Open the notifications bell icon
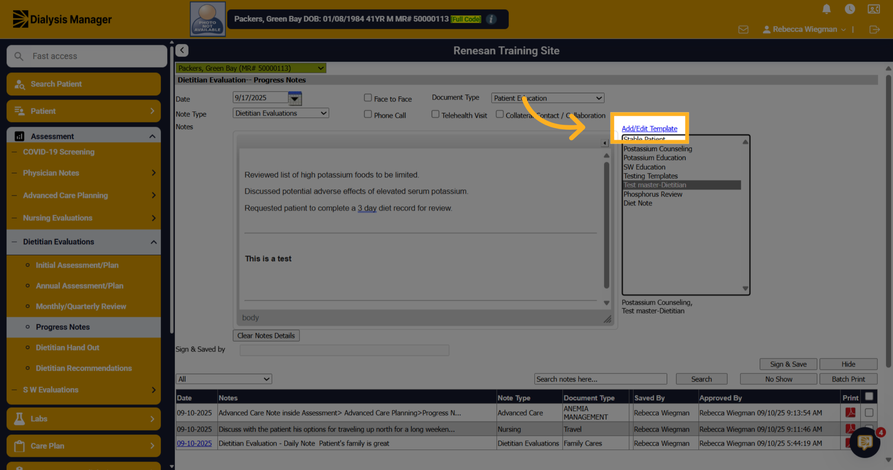Screen dimensions: 893x470 click(x=826, y=9)
